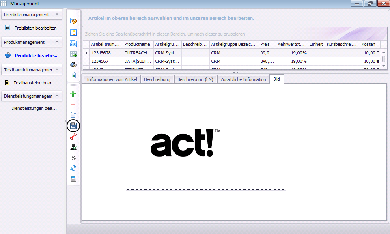390x234 pixels.
Task: Sort by Artikel (Nummer) column header
Action: pyautogui.click(x=106, y=44)
